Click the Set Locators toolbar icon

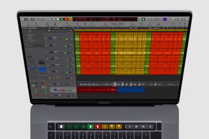click(x=173, y=24)
